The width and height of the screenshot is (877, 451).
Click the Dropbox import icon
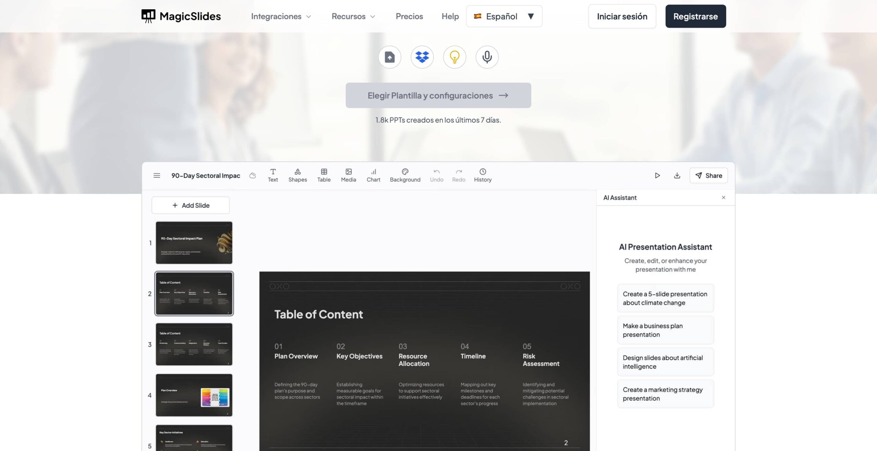(422, 57)
